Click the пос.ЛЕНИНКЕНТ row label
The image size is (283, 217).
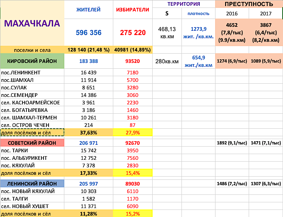pos(32,73)
